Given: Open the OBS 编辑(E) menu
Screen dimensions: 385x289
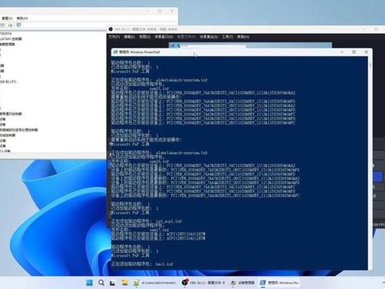Looking at the screenshot, I should coord(129,37).
